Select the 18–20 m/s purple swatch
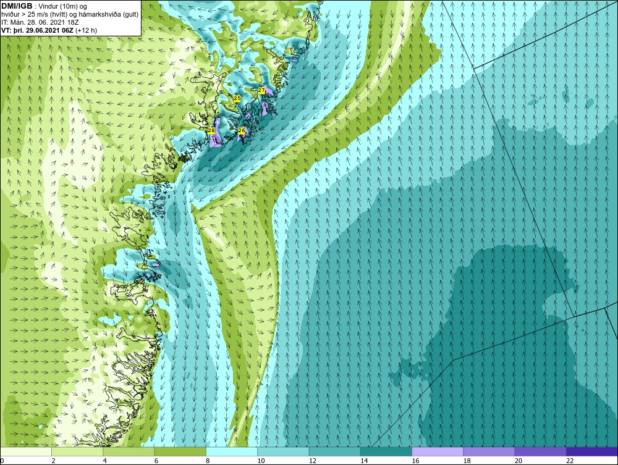The width and height of the screenshot is (618, 465). (489, 451)
